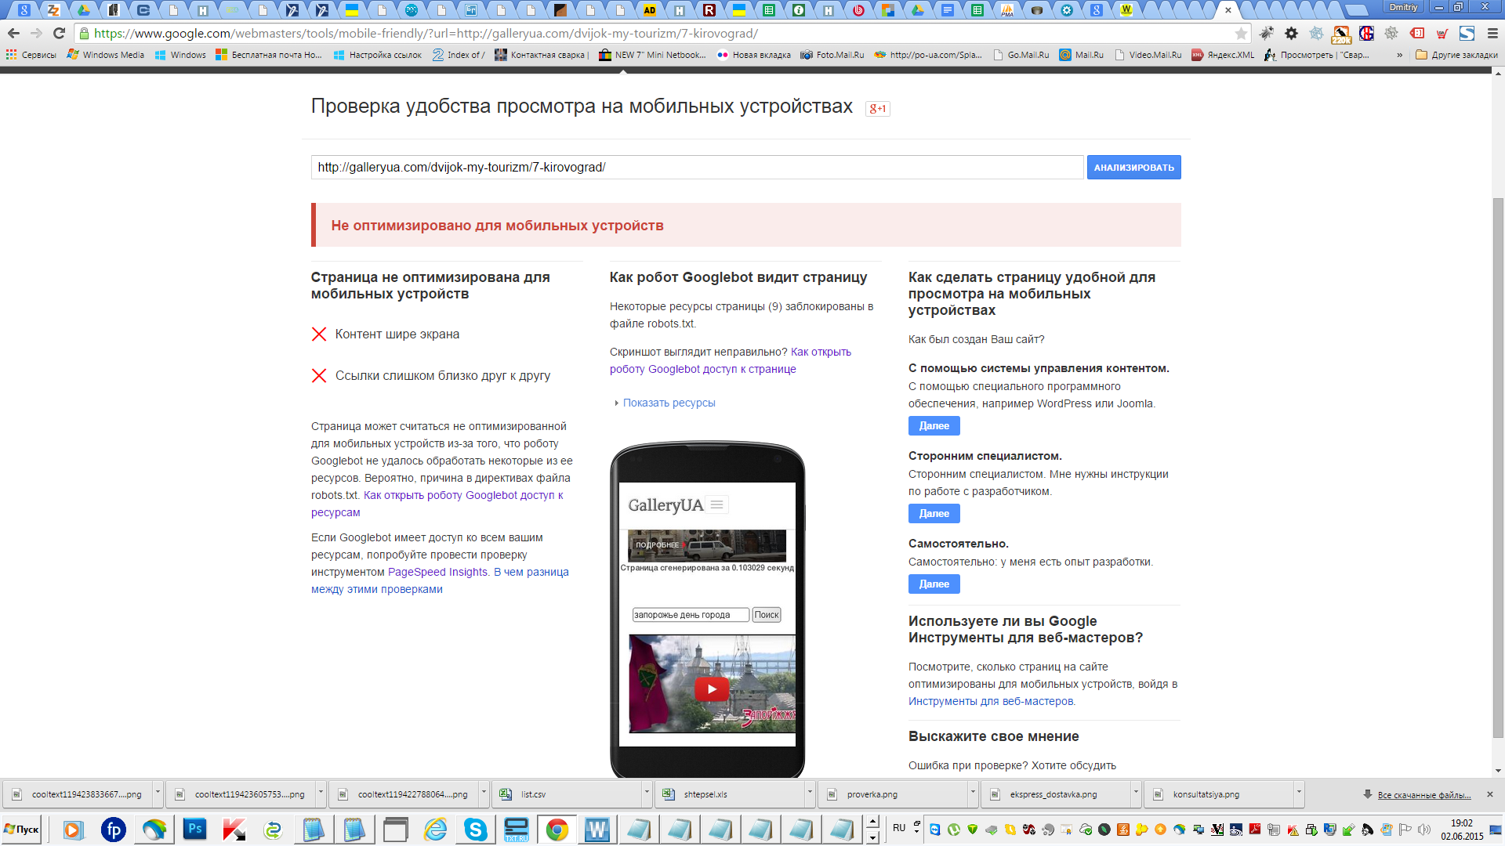Open the red price tag extension icon
The image size is (1505, 846).
pos(1417,34)
